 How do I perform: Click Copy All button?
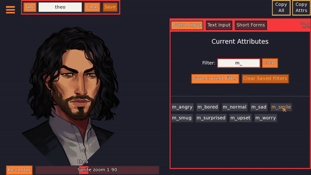pyautogui.click(x=281, y=7)
